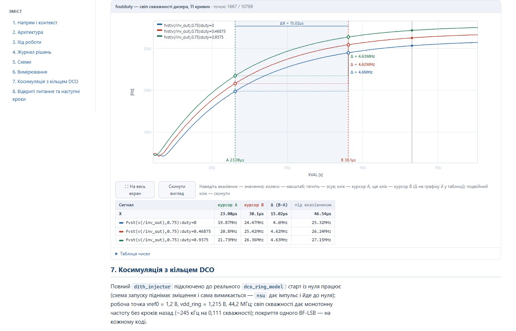
Task: Click inline code «dith_injector»
Action: 152,286
